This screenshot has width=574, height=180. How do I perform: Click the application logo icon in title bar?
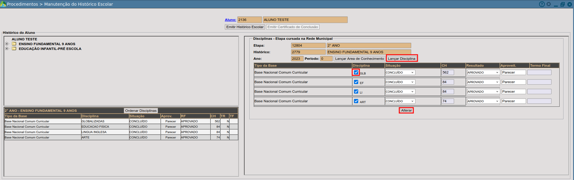(3, 4)
